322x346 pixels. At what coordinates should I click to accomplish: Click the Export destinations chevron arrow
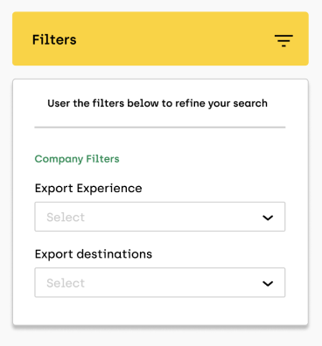coord(268,283)
